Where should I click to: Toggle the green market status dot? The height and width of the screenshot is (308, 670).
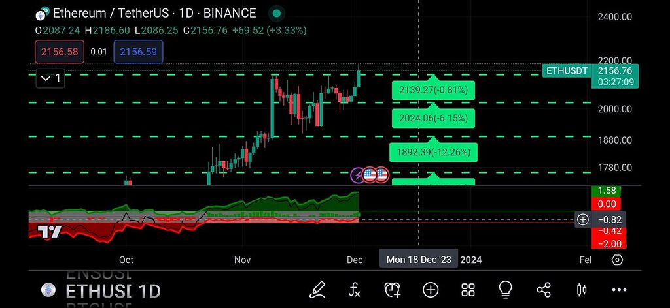click(x=277, y=13)
